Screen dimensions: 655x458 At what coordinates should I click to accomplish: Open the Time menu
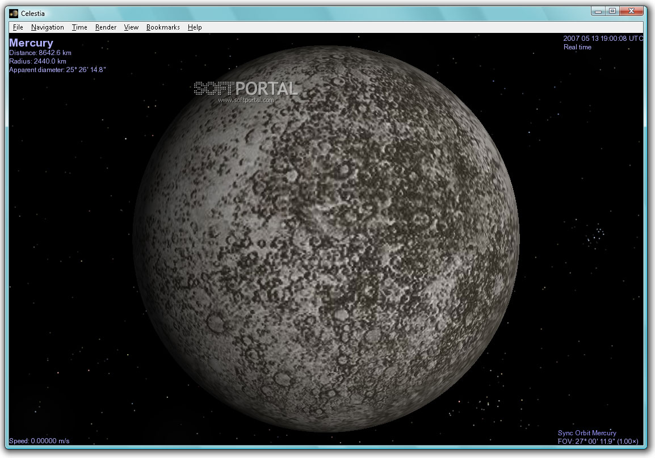(x=79, y=27)
